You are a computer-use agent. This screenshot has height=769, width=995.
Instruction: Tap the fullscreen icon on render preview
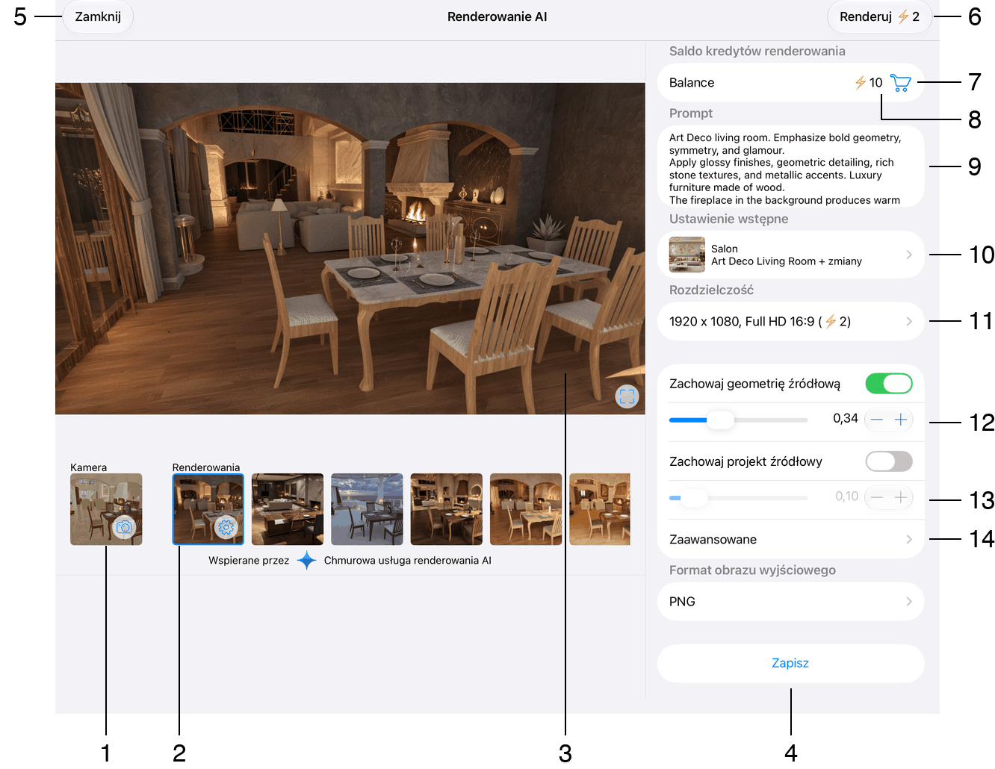[627, 396]
